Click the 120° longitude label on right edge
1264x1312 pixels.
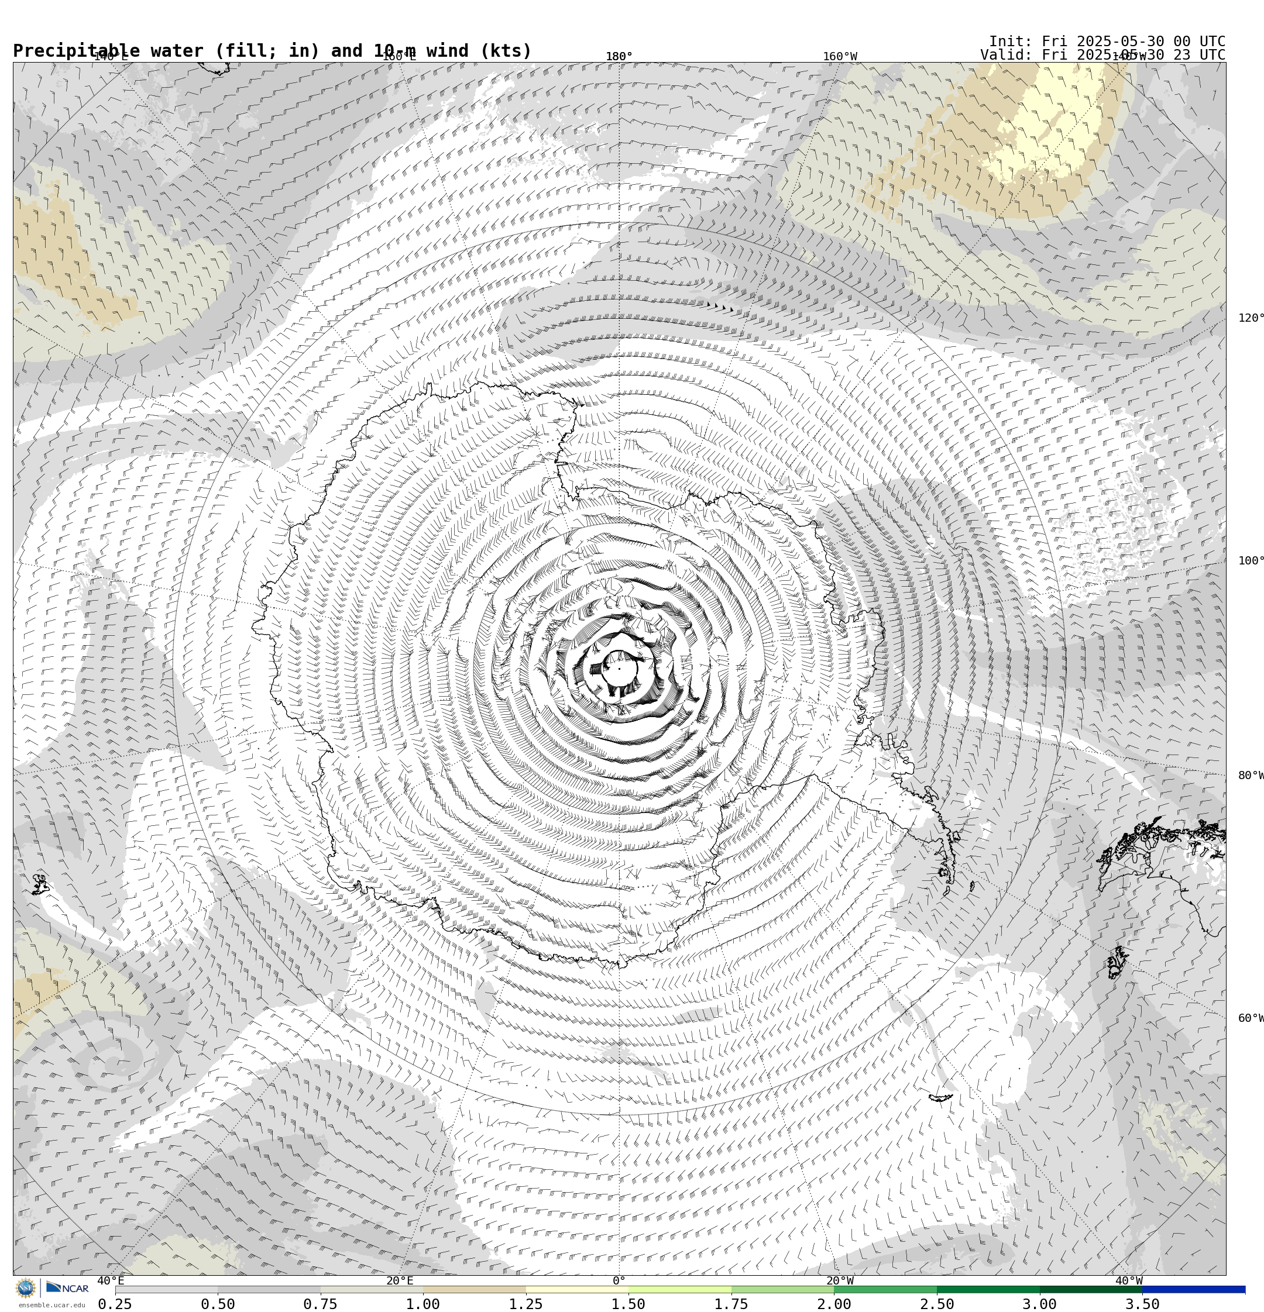pyautogui.click(x=1251, y=318)
